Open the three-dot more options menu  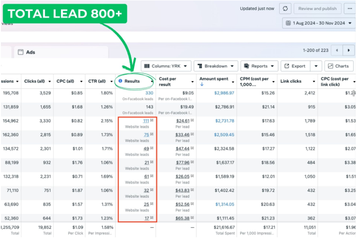(x=349, y=9)
